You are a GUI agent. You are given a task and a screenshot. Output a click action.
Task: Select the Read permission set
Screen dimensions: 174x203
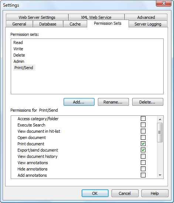pyautogui.click(x=18, y=43)
